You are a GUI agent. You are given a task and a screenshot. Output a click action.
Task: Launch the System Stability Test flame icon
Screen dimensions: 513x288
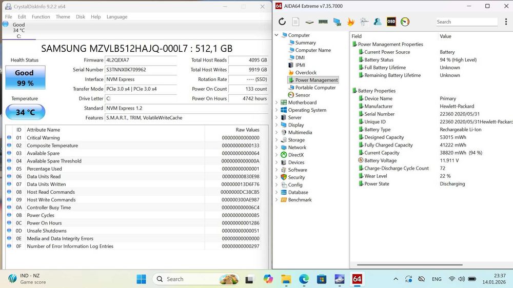coord(351,22)
